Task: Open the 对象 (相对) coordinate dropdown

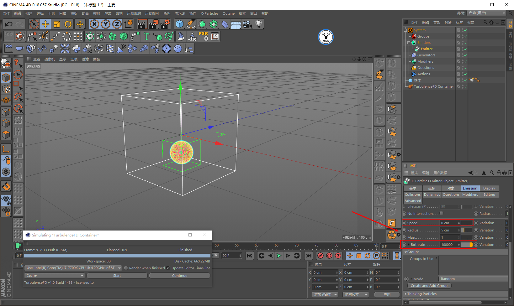Action: [x=325, y=295]
